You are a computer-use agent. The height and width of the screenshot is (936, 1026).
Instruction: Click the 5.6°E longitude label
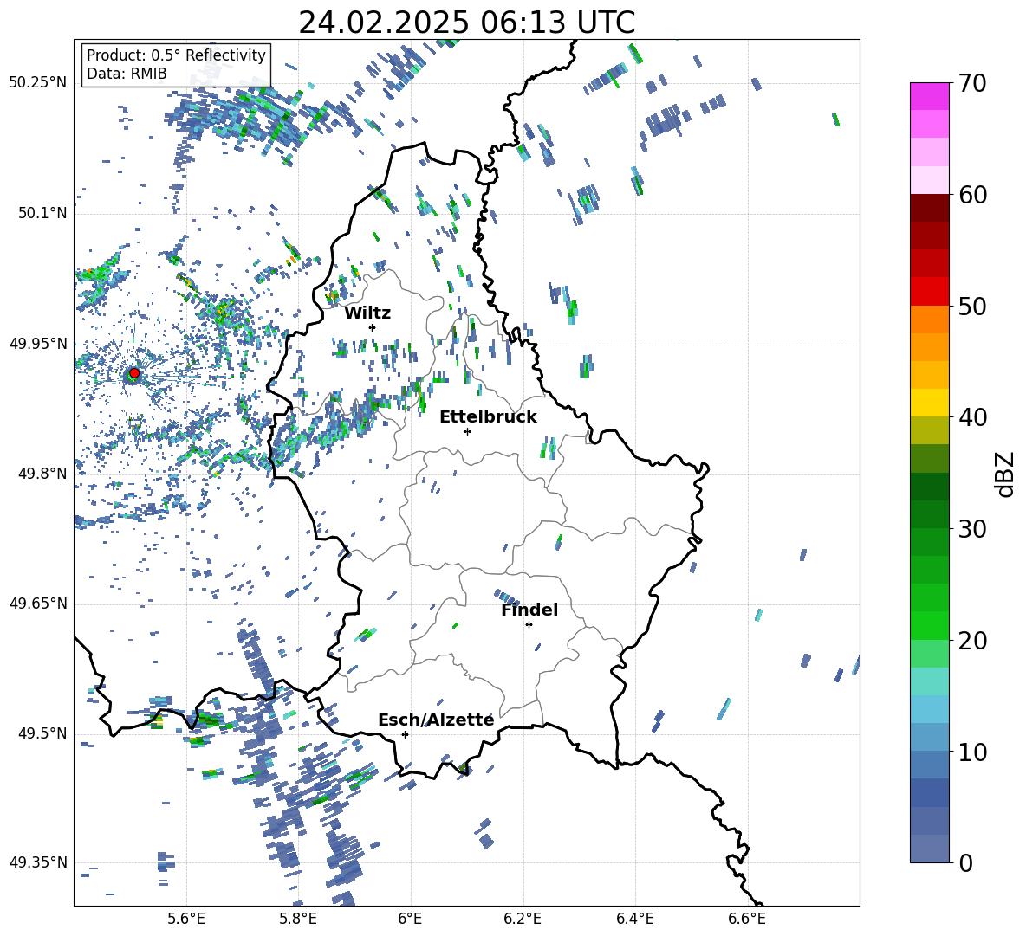tap(186, 919)
